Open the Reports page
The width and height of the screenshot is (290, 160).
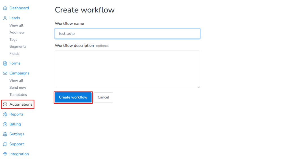pos(16,114)
